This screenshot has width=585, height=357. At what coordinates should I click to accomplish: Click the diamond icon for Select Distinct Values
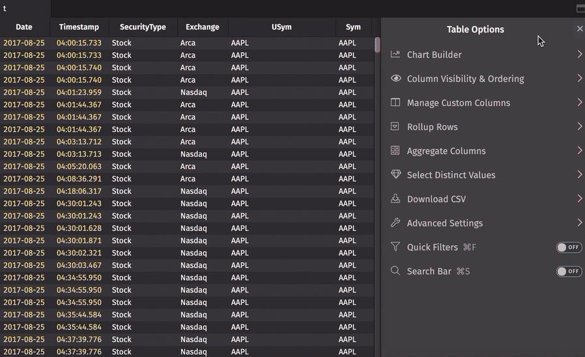(x=395, y=175)
